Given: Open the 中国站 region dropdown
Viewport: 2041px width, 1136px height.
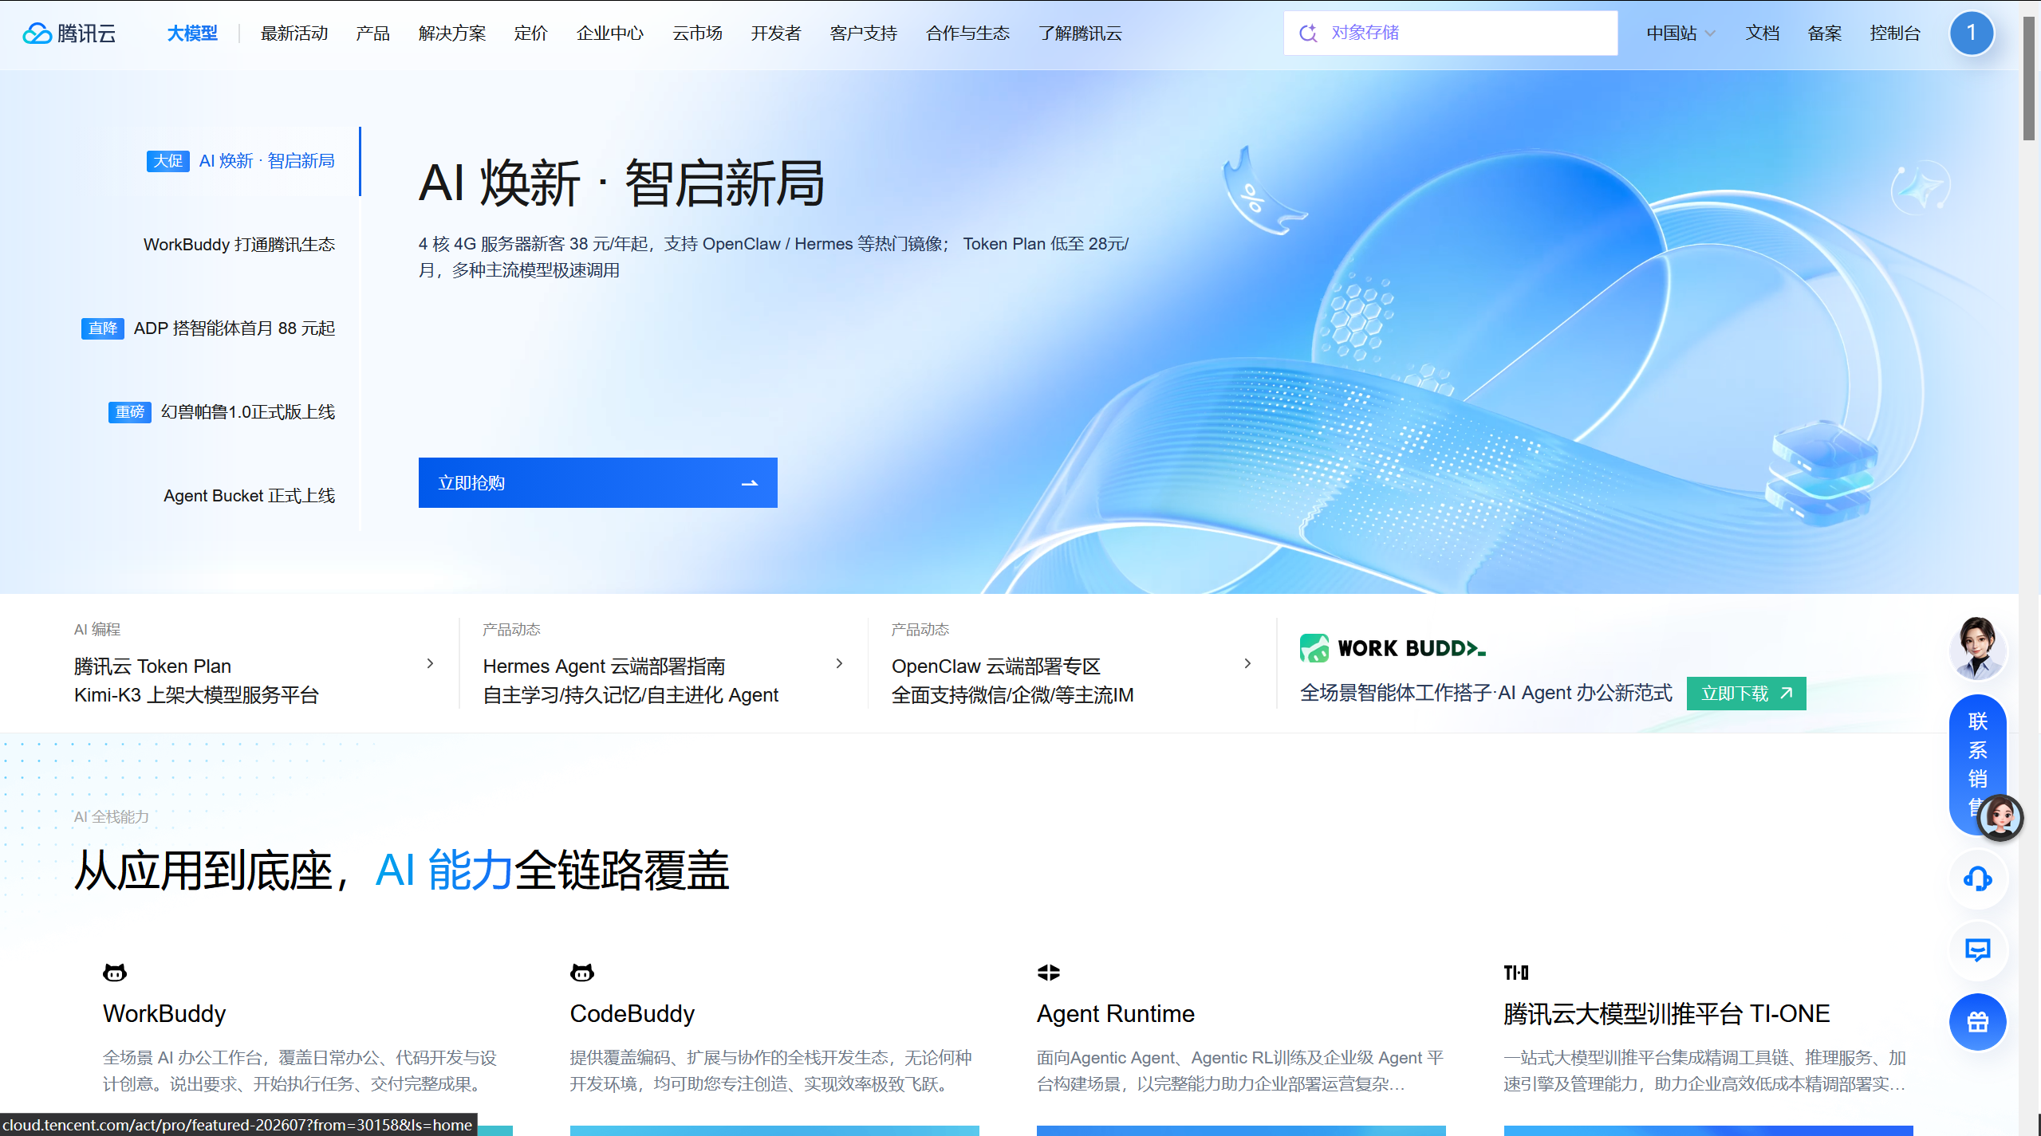Looking at the screenshot, I should pos(1680,33).
